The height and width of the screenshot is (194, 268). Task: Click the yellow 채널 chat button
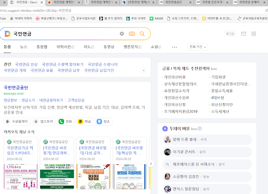coord(85,122)
